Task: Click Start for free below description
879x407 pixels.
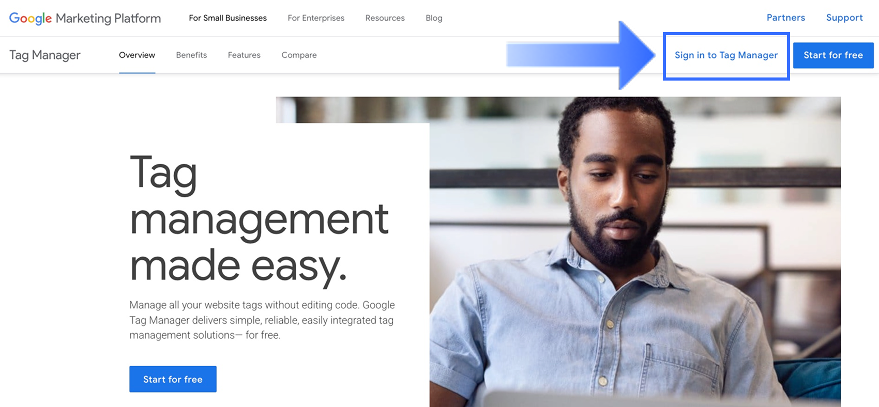Action: (173, 379)
